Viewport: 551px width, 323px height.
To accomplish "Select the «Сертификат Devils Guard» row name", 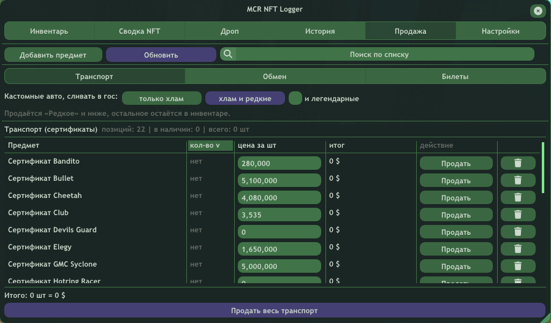I will 52,230.
